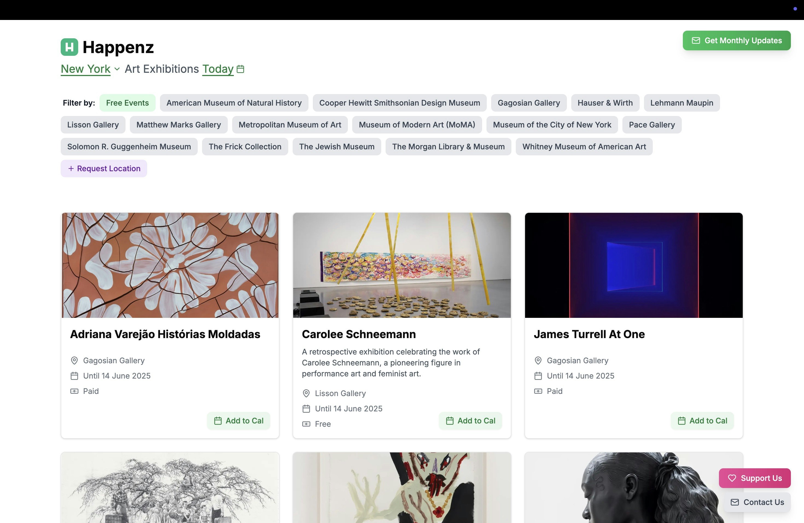Click the price icon beside Free
The height and width of the screenshot is (523, 804).
[306, 424]
